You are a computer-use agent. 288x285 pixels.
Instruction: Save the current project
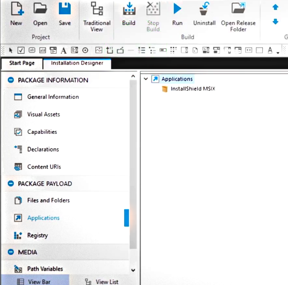point(65,14)
